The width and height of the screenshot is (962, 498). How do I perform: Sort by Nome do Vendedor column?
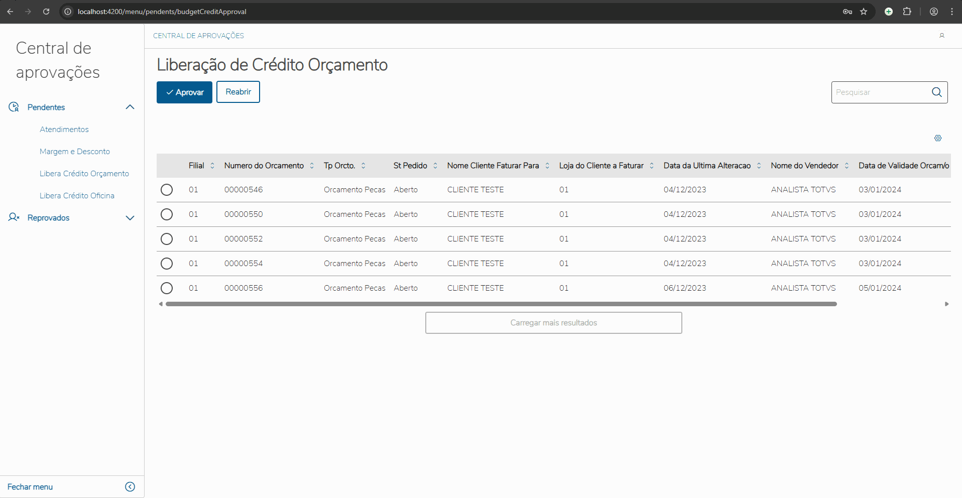coord(847,166)
